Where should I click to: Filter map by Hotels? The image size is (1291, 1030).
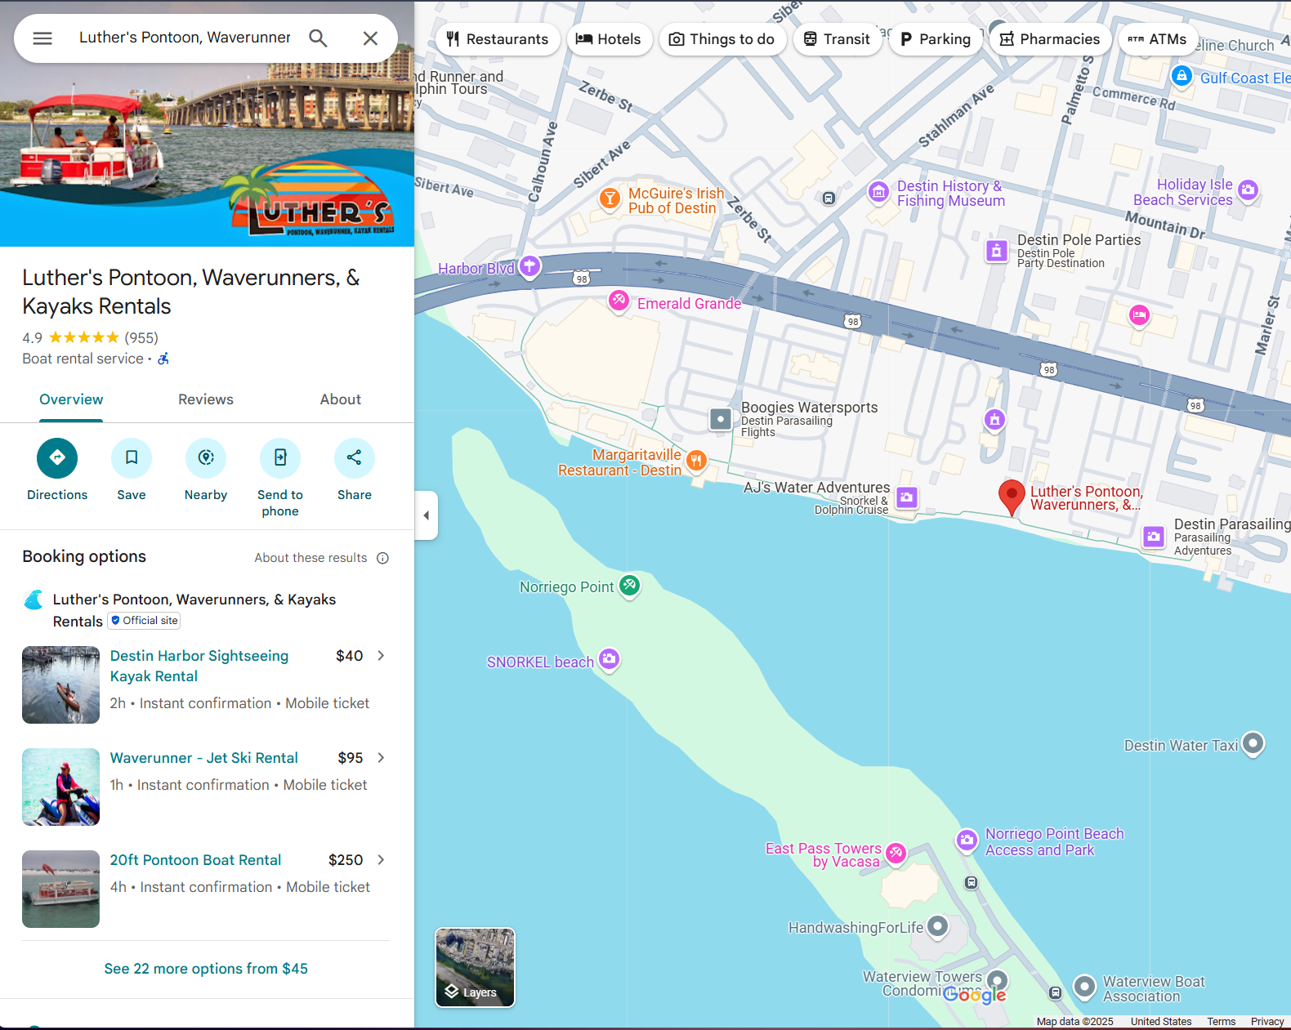(x=609, y=39)
